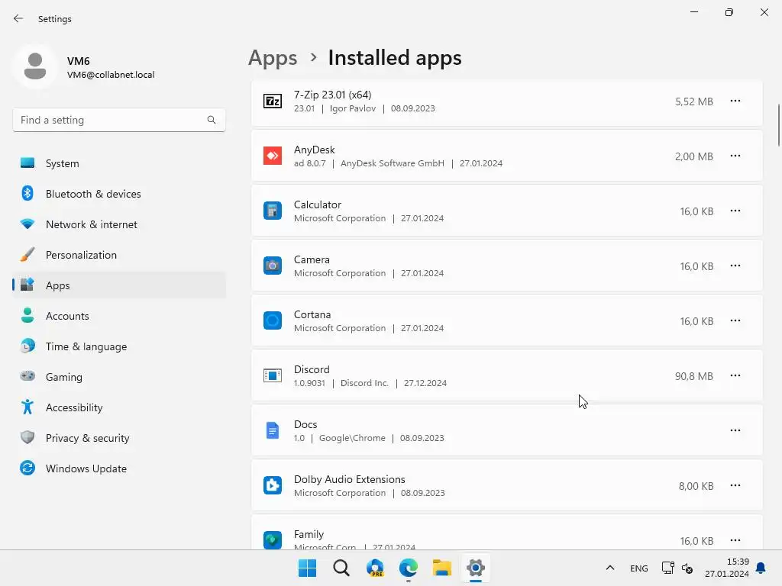Click the Igor Pavlov publisher text
This screenshot has height=586, width=782.
click(x=353, y=108)
